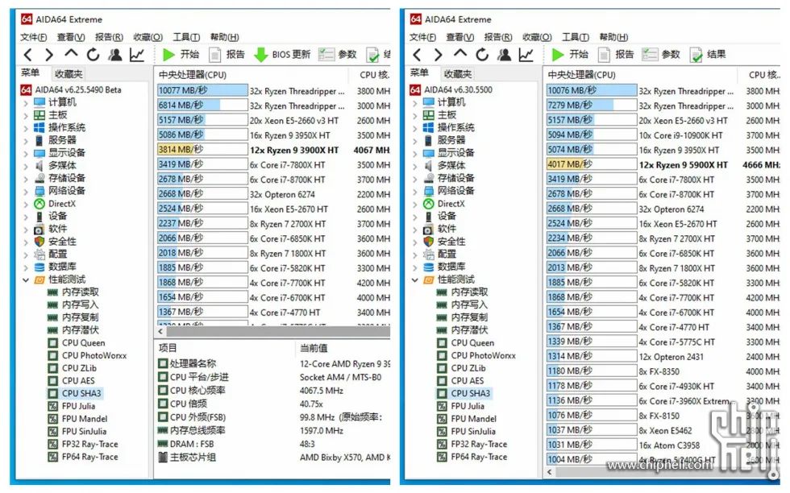Click the graph icon in left window toolbar

(x=136, y=55)
